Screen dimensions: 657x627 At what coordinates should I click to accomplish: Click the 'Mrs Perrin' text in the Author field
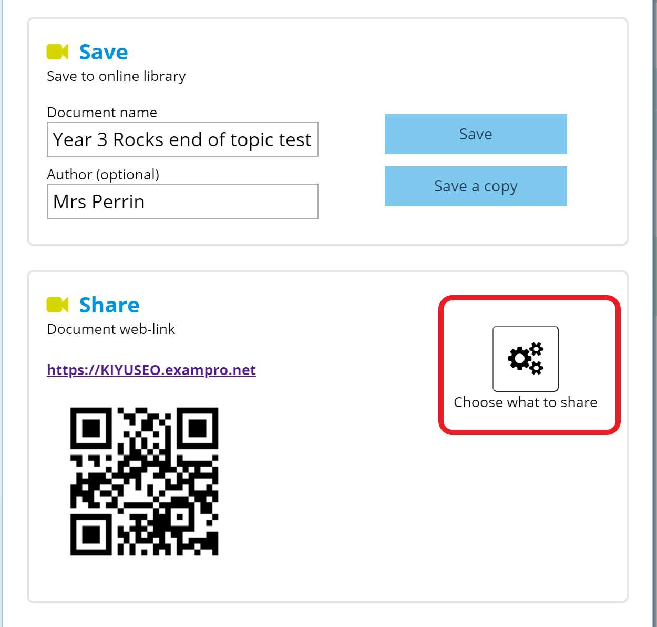click(99, 202)
